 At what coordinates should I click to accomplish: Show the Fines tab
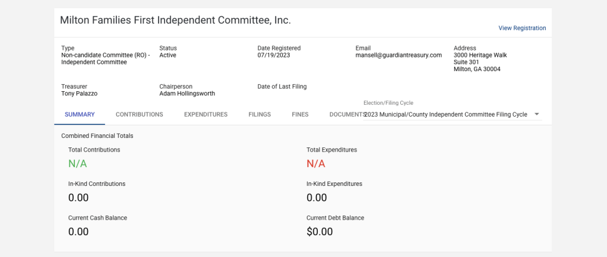(x=300, y=114)
